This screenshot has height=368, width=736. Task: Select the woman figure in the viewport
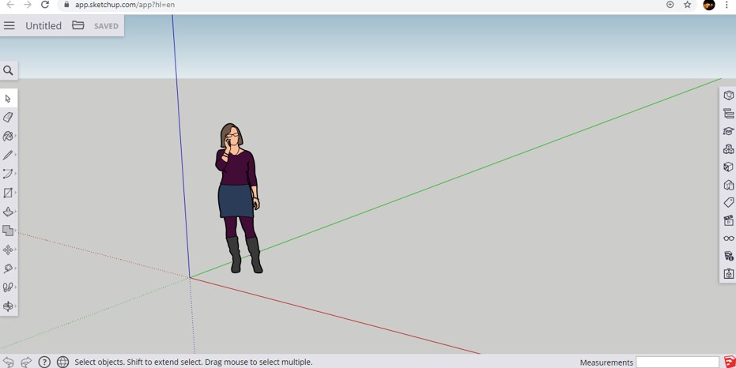(239, 197)
